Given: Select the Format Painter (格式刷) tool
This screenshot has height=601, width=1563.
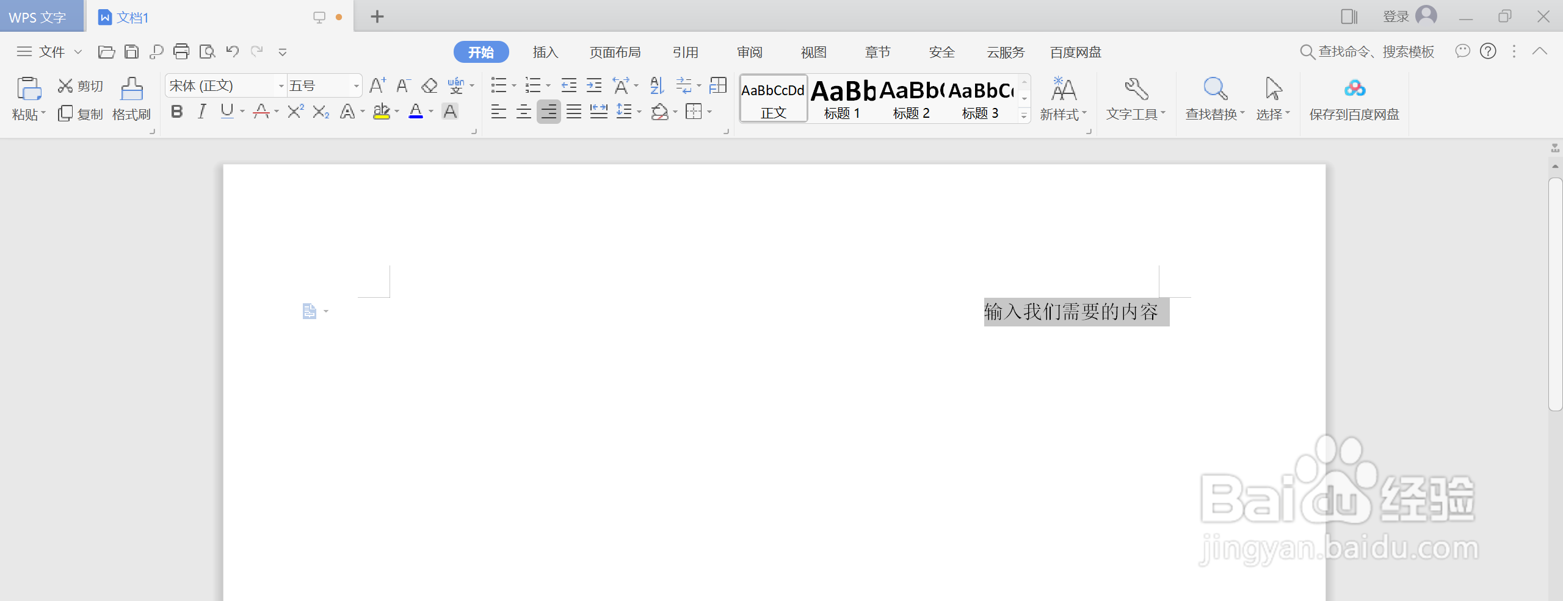Looking at the screenshot, I should pyautogui.click(x=131, y=99).
